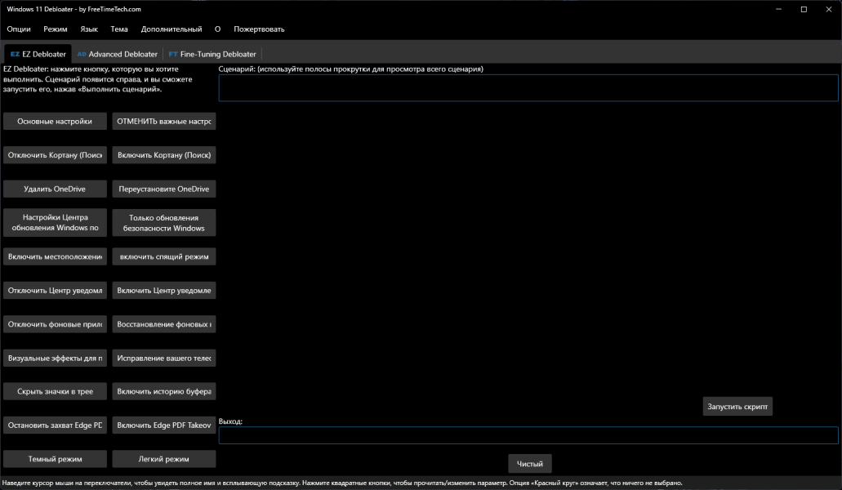
Task: Click the FT icon on Fine-Tuning tab
Action: pyautogui.click(x=173, y=54)
